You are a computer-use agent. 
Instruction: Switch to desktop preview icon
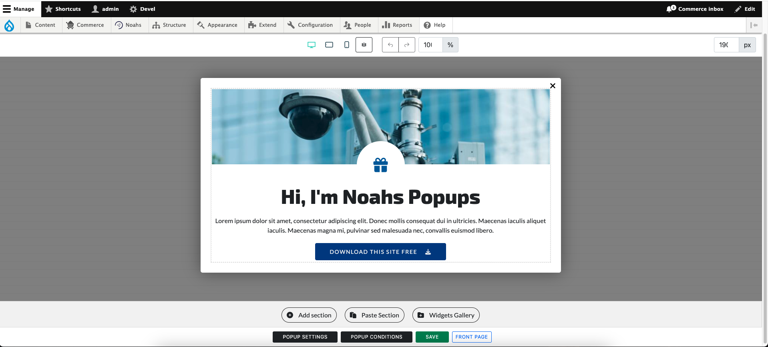click(x=312, y=45)
